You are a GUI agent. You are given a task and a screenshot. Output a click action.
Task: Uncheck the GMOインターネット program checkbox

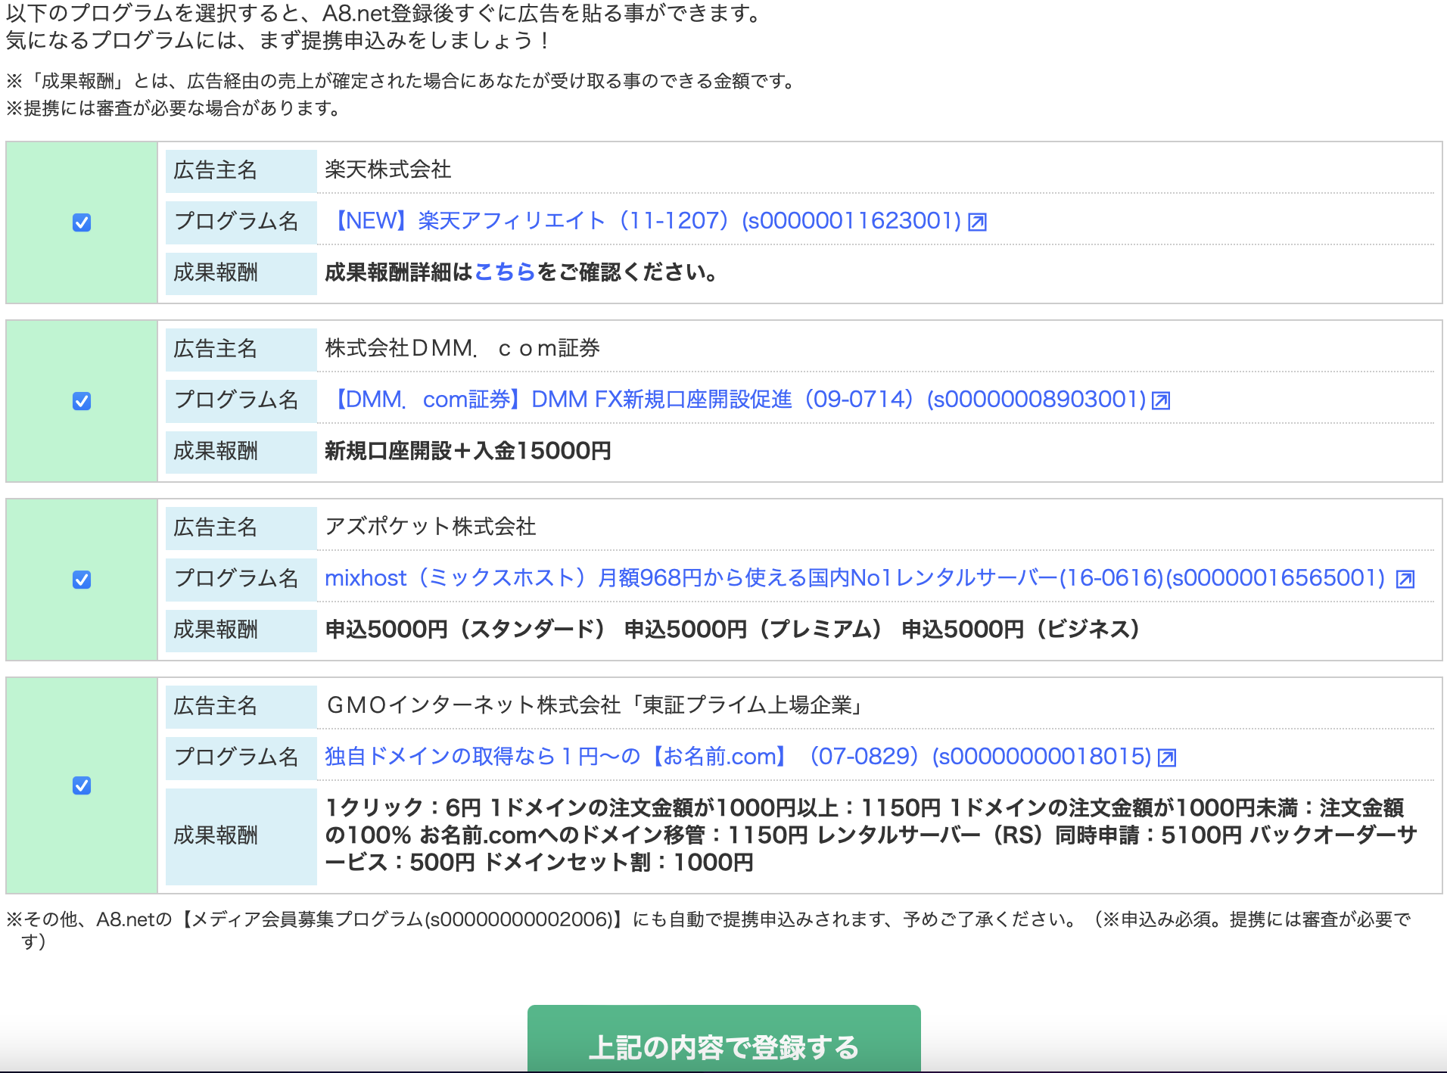(x=82, y=785)
